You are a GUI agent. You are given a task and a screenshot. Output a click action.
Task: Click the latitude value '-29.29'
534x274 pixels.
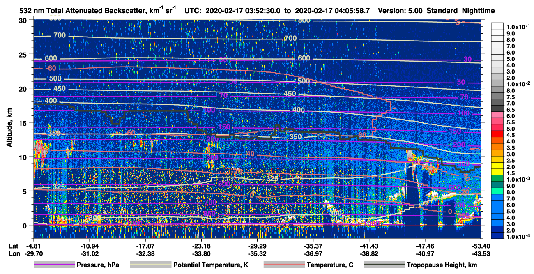tap(257, 246)
